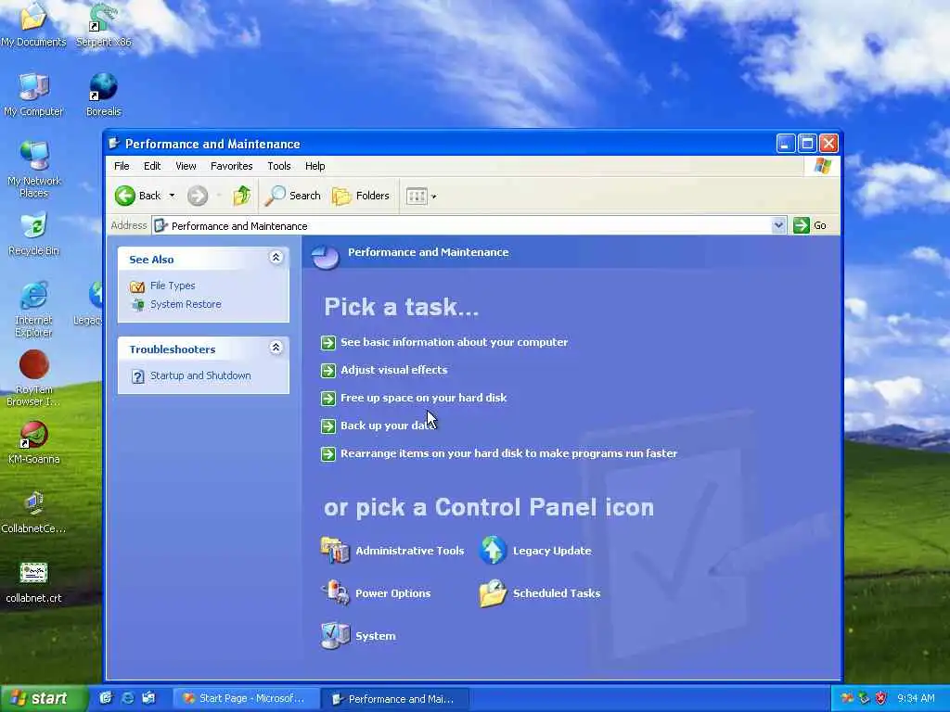The height and width of the screenshot is (712, 950).
Task: Click Rearrange items on your hard disk
Action: [x=509, y=453]
